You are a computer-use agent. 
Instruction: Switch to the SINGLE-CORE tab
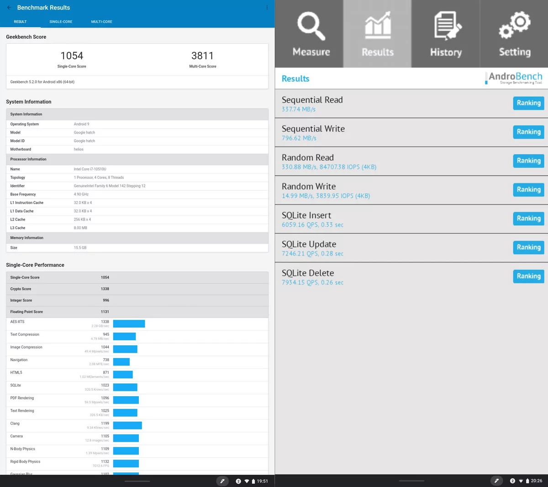click(61, 21)
